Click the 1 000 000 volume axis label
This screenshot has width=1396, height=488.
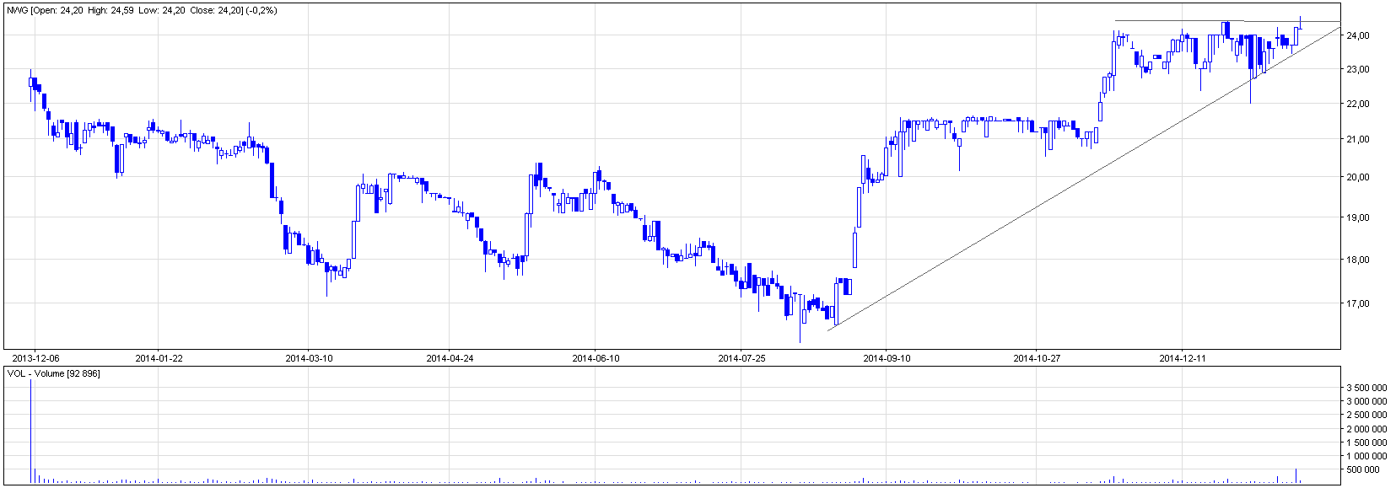click(1366, 456)
